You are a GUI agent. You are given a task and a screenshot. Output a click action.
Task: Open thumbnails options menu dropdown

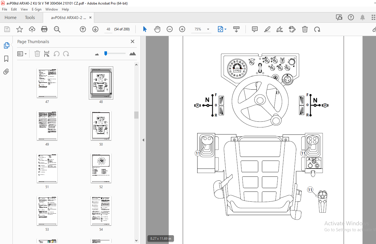tap(22, 54)
